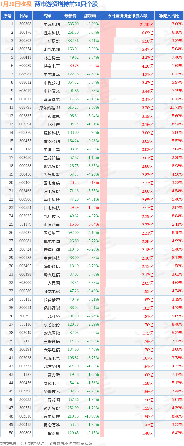Select stock name 华工科技
Screen dimensions: 184x446
tap(52, 200)
